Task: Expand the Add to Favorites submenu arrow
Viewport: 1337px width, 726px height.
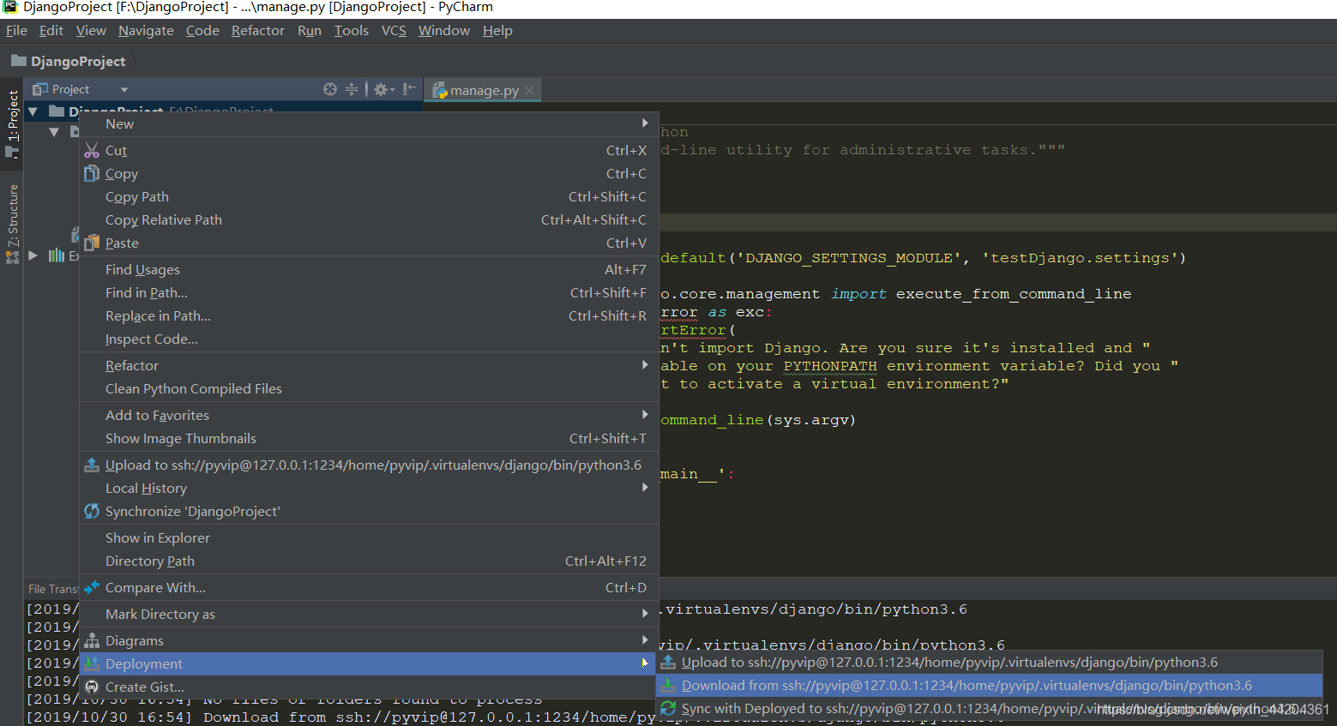Action: [x=645, y=415]
